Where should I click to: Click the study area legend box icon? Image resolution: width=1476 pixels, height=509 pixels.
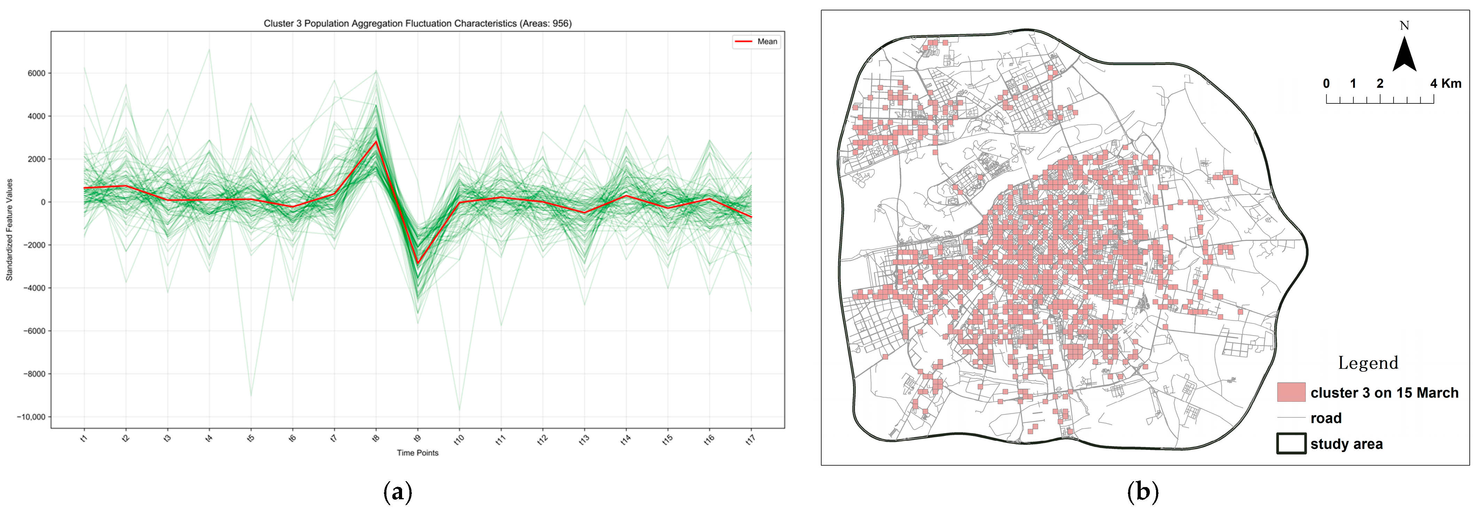1291,444
